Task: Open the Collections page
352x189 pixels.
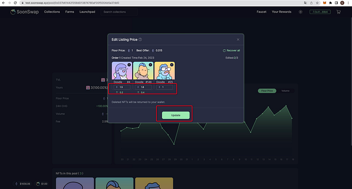Action: tap(52, 12)
